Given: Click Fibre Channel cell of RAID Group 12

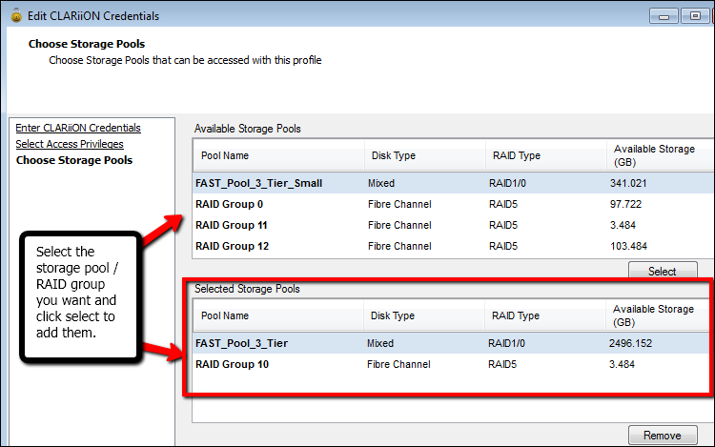Looking at the screenshot, I should [x=399, y=246].
